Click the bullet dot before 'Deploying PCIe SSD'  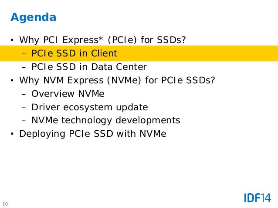[x=12, y=134]
